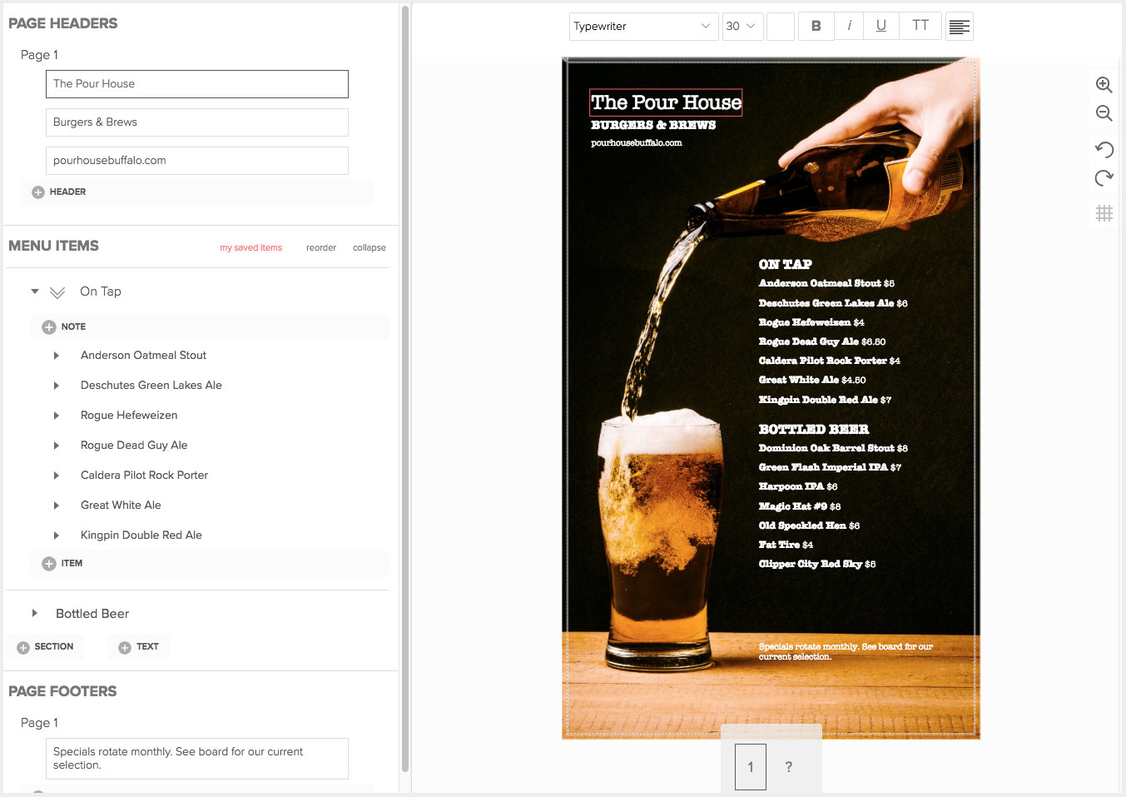The image size is (1126, 797).
Task: Select Fat Tire $4 on canvas
Action: (786, 545)
